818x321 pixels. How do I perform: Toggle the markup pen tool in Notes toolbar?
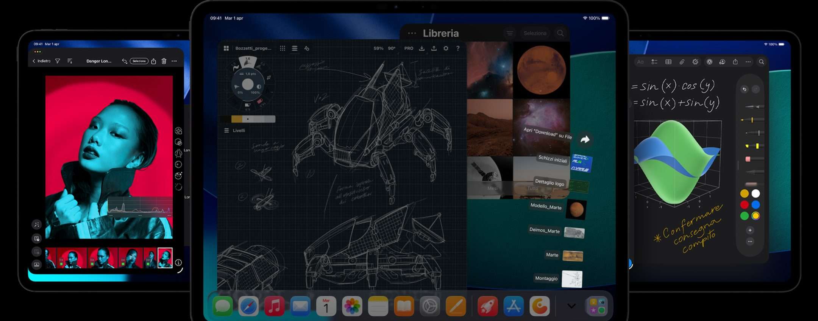coord(709,62)
